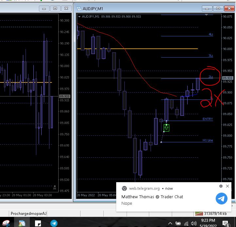Click the '20 May 2022' date label

click(x=86, y=195)
